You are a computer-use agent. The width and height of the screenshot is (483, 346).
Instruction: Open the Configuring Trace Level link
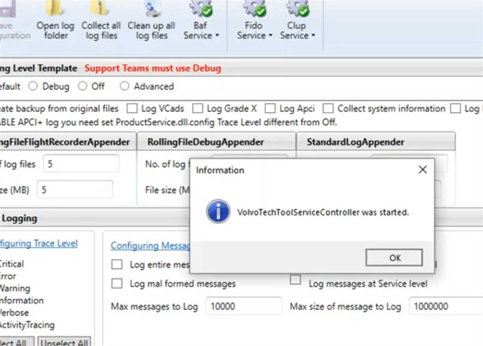coord(39,244)
